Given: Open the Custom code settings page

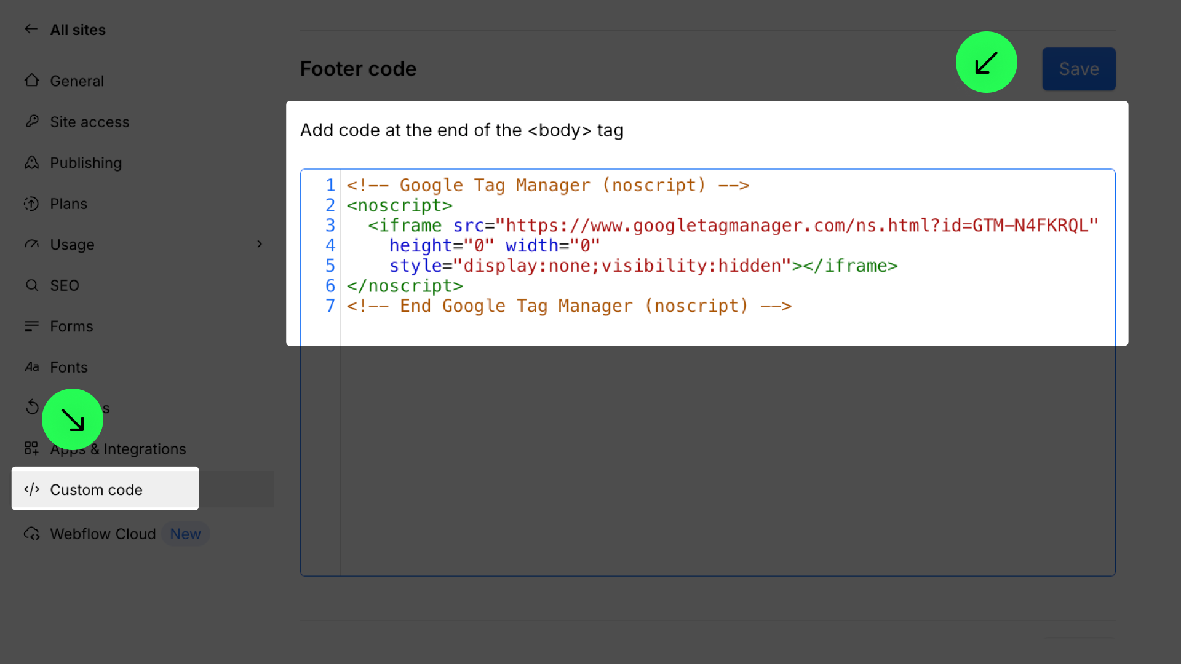Looking at the screenshot, I should pyautogui.click(x=95, y=489).
